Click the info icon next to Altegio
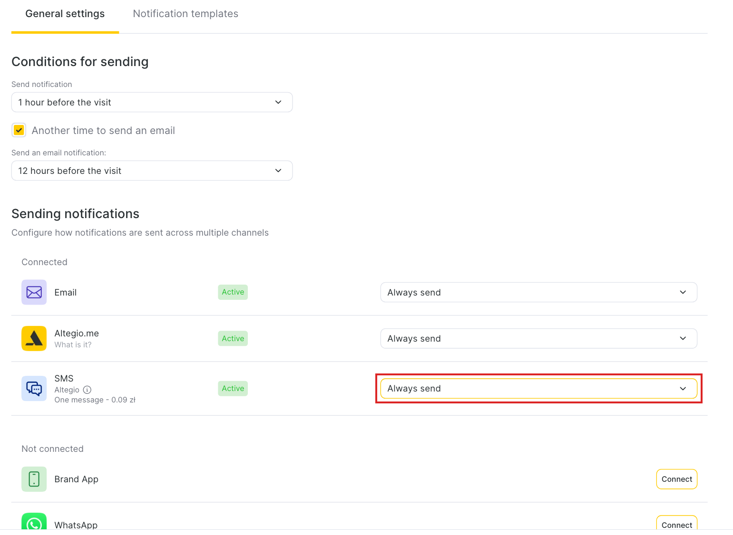 click(87, 390)
